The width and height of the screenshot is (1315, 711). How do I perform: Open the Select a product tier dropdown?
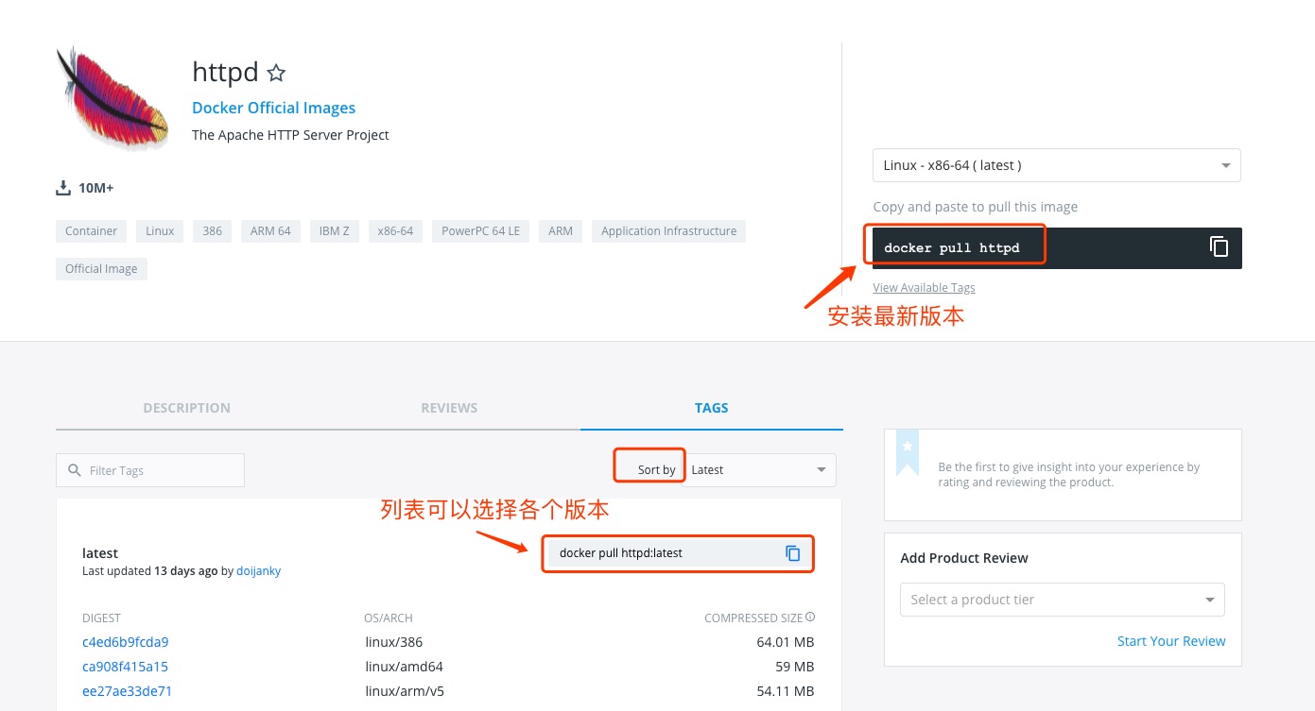click(x=1062, y=599)
